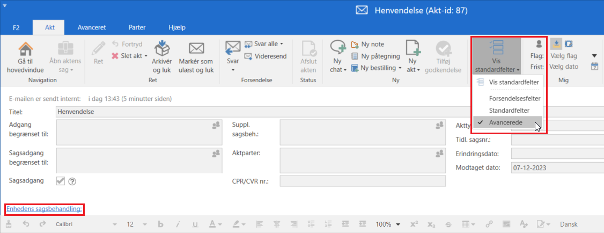This screenshot has width=604, height=233.
Task: Toggle the Sagsadgang checkbox
Action: pos(61,181)
